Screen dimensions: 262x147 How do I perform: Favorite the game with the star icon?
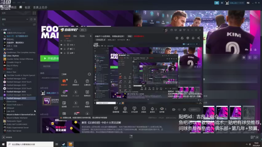(255, 57)
